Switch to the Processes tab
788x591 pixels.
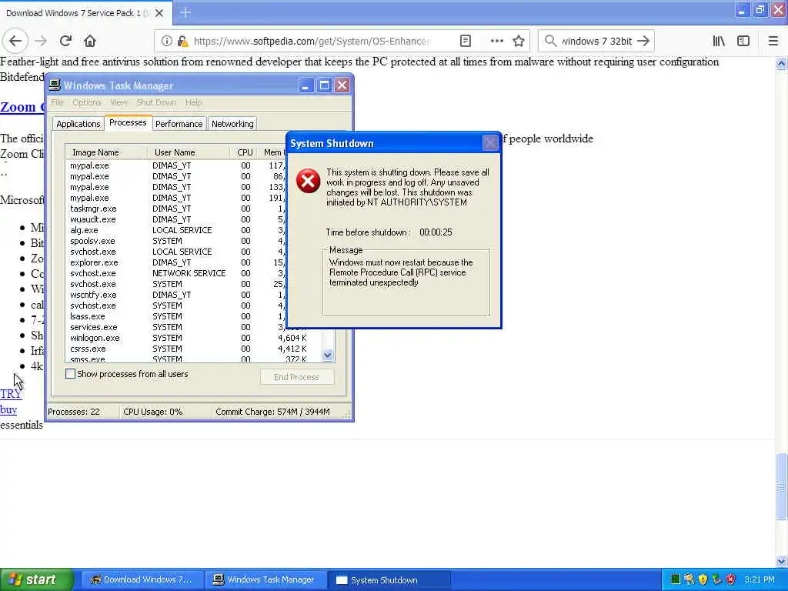128,122
